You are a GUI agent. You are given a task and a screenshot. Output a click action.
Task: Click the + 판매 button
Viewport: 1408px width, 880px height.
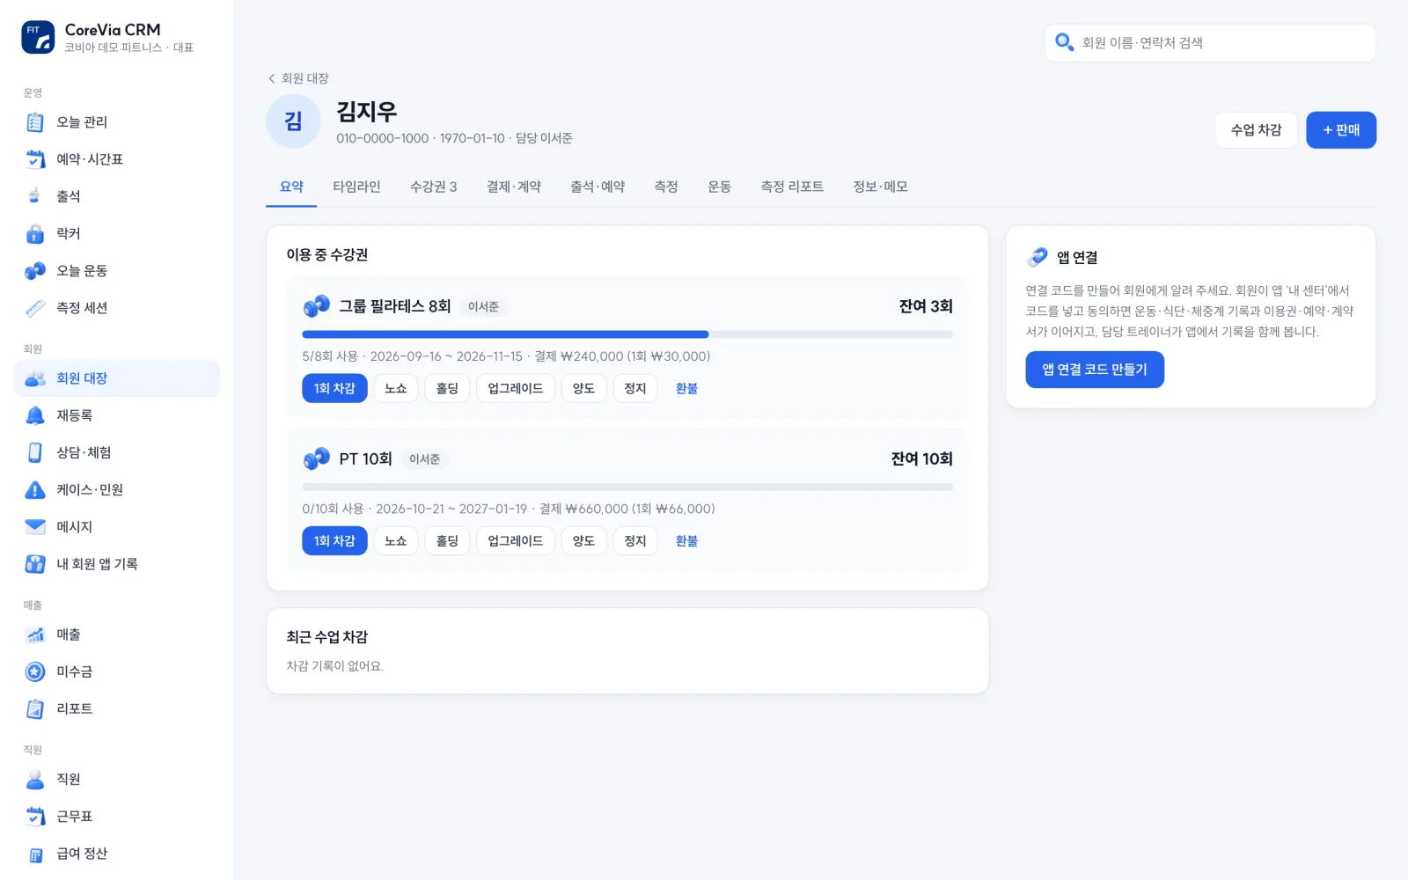point(1341,130)
